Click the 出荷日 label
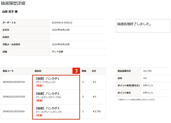 (x=6, y=37)
